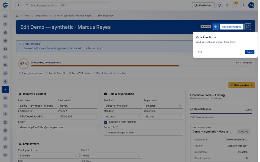Click Discard draft link

[94, 48]
